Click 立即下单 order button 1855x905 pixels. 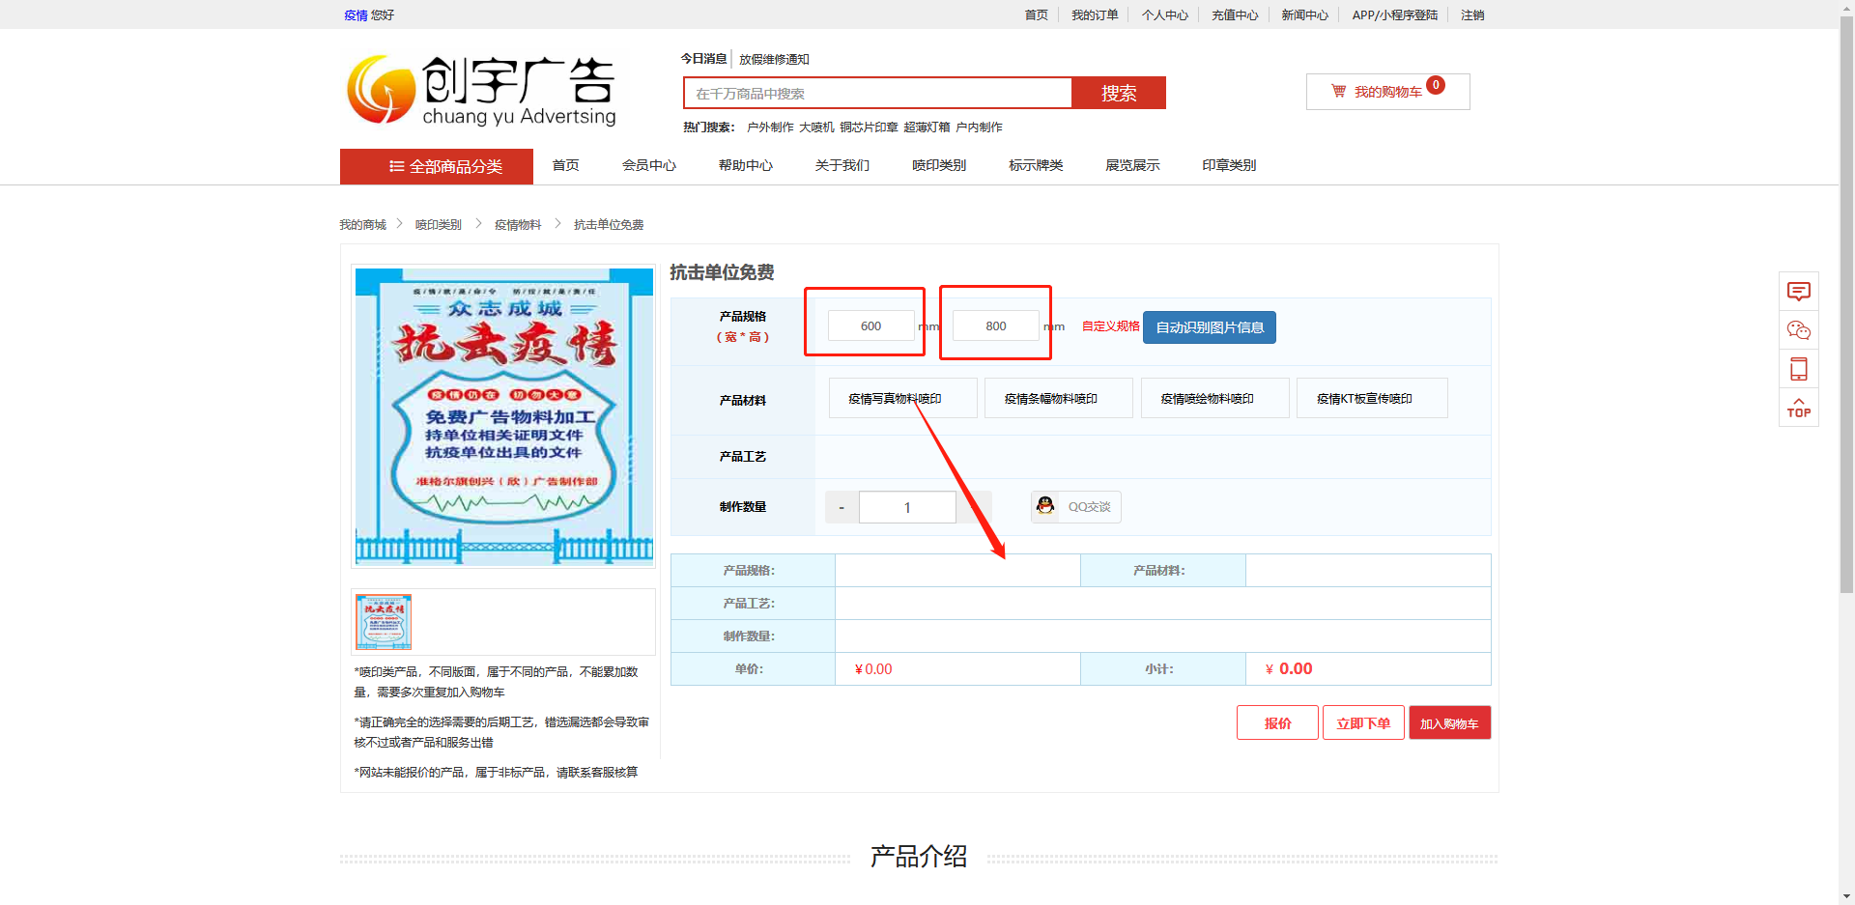point(1363,722)
